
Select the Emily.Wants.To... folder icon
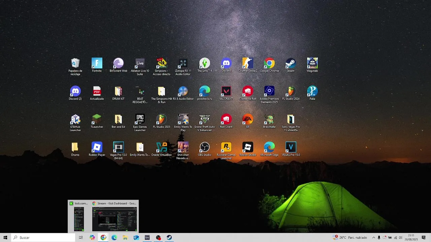click(140, 149)
